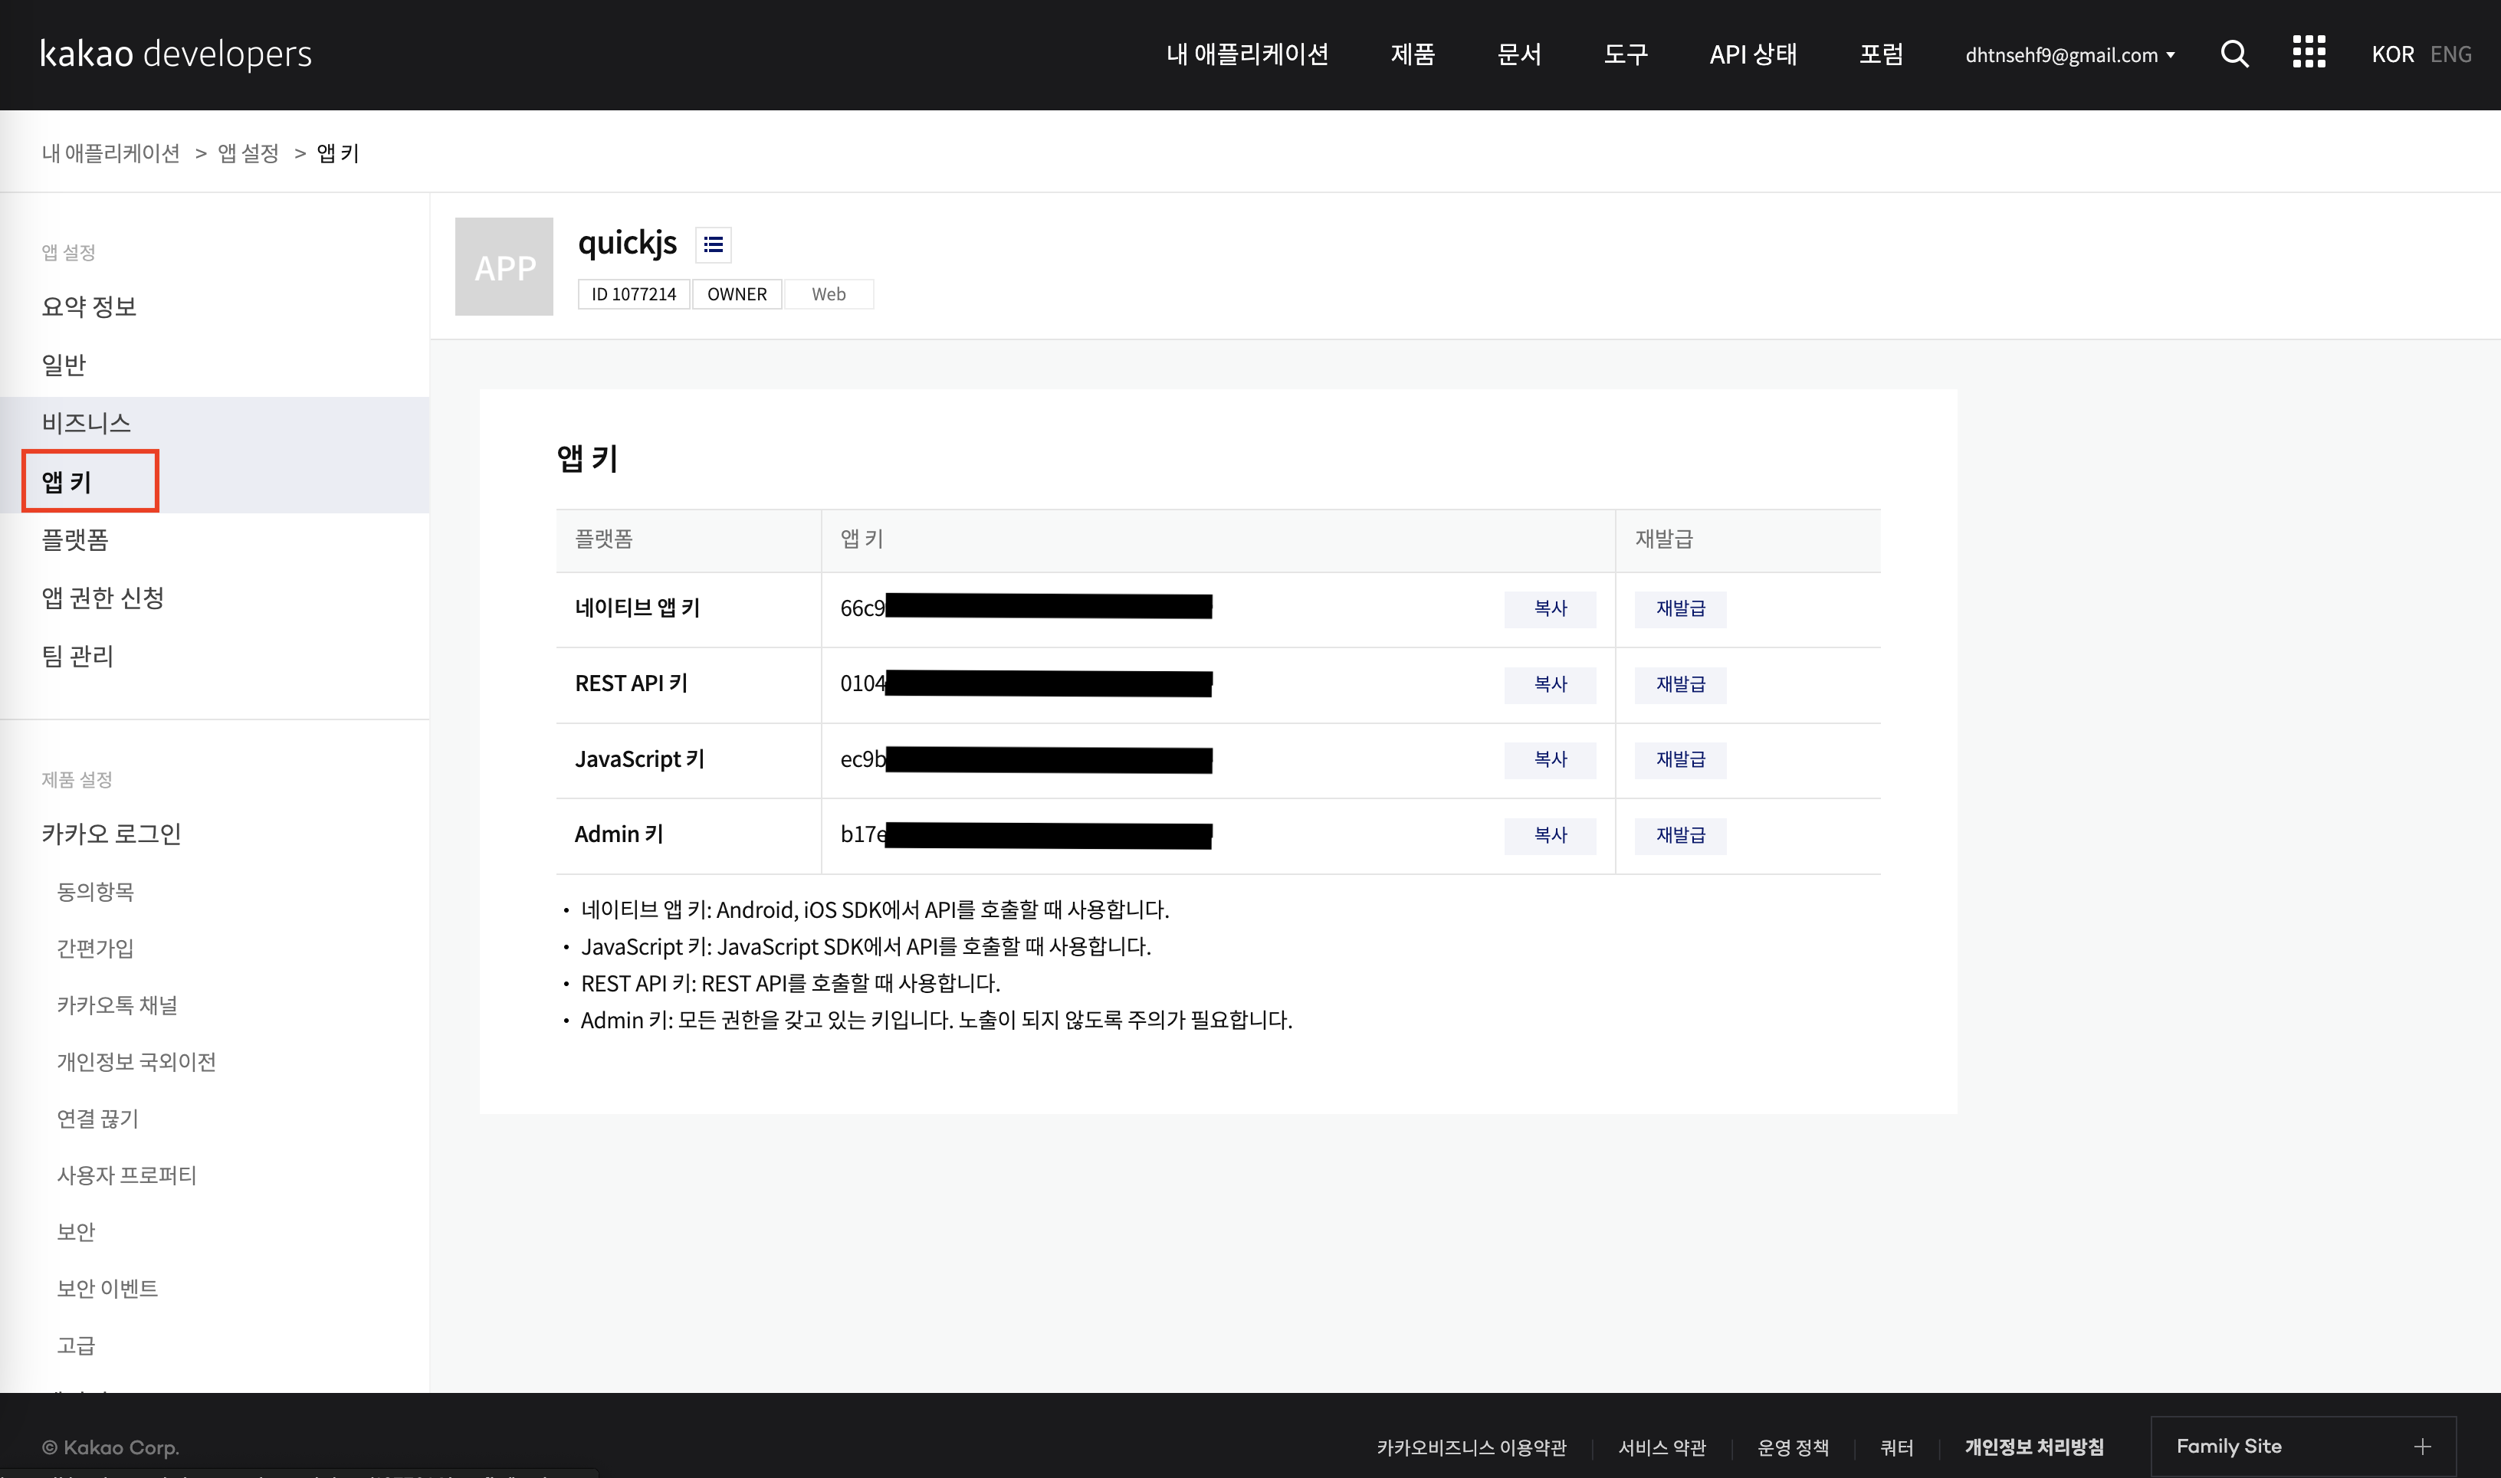Click the 0104 REST API key value

[x=1026, y=683]
